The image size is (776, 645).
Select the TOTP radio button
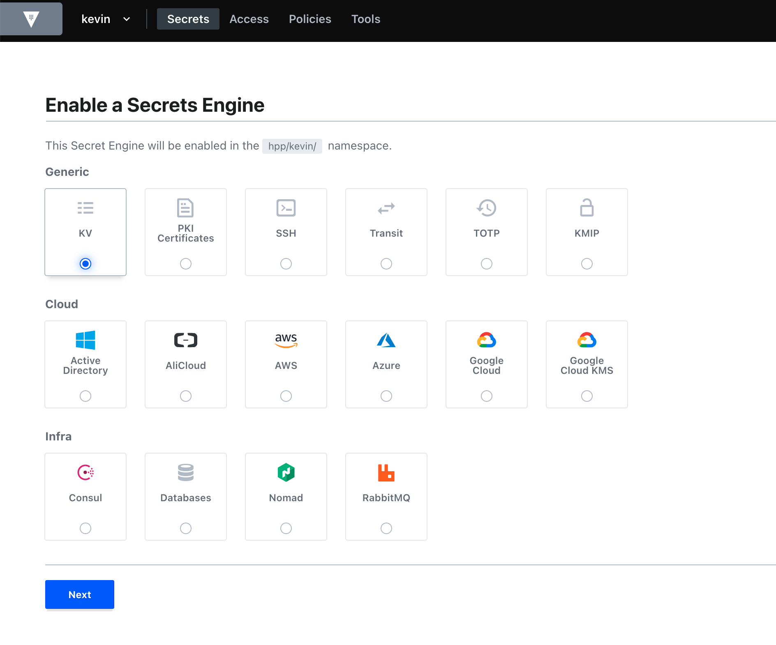coord(487,264)
